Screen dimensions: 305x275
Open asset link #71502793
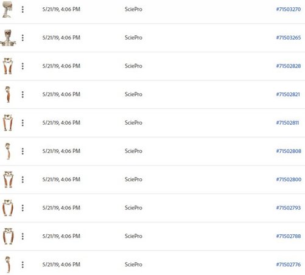click(289, 208)
